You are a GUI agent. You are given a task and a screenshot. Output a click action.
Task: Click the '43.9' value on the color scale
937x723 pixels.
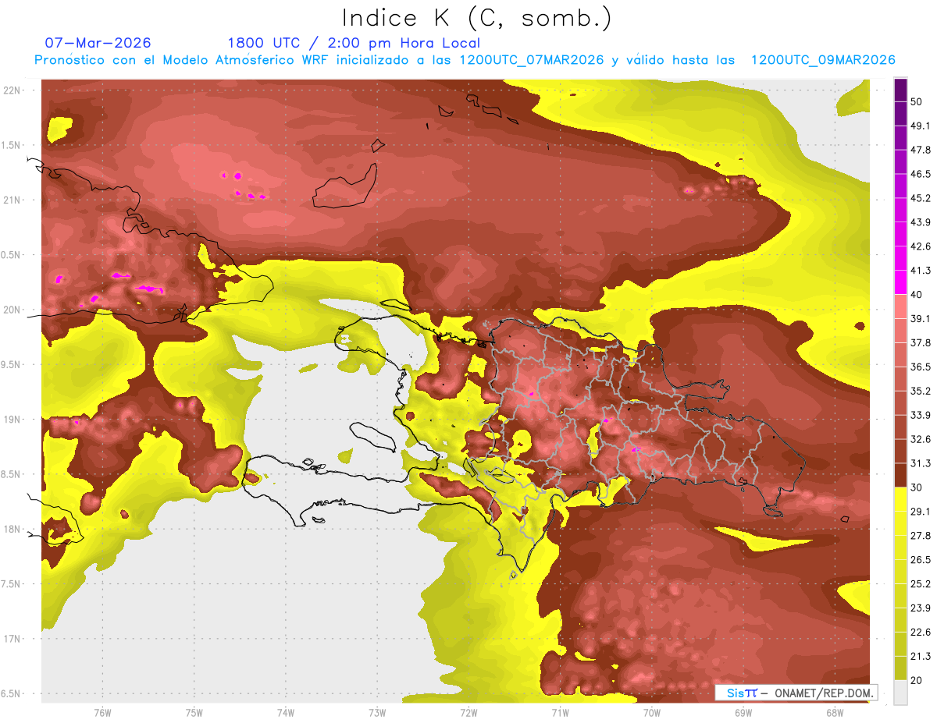pos(920,222)
